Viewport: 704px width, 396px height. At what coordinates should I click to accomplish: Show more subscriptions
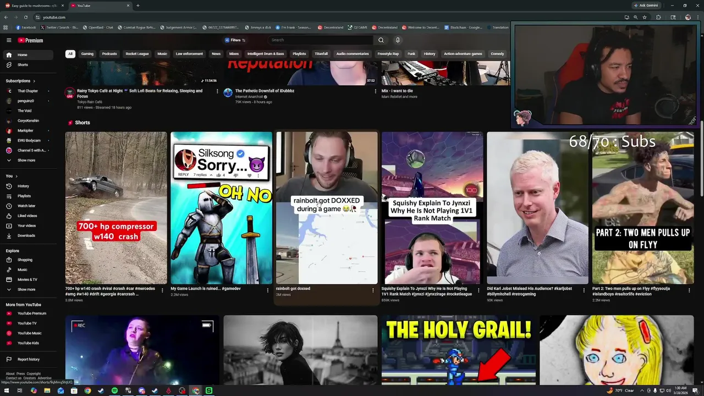coord(29,160)
